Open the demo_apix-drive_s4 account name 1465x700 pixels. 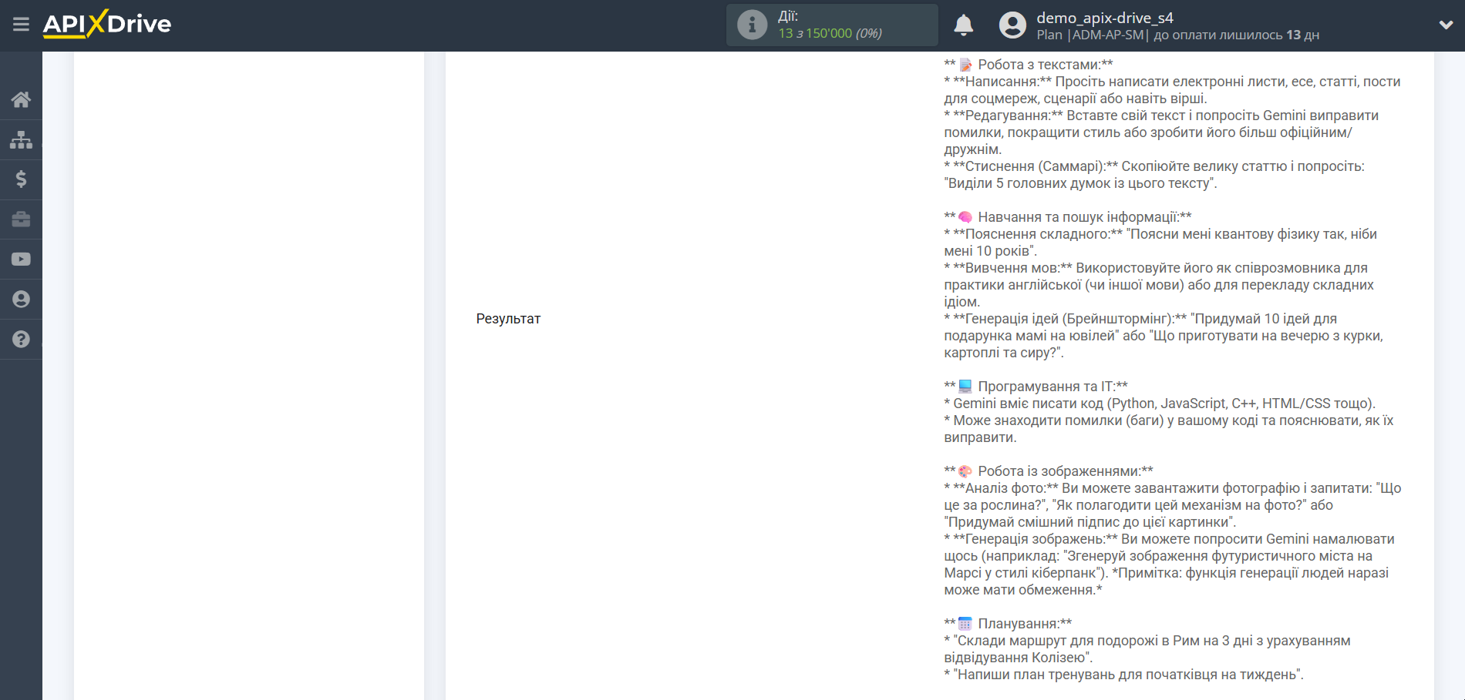(1104, 18)
